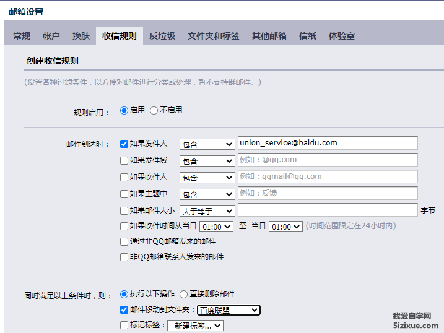Click the recipient field 例如：qqmail@qq.com
The height and width of the screenshot is (333, 444).
tap(328, 176)
